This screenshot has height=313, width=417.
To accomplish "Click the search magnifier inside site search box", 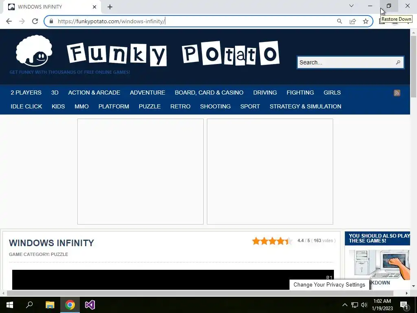I will [x=398, y=62].
